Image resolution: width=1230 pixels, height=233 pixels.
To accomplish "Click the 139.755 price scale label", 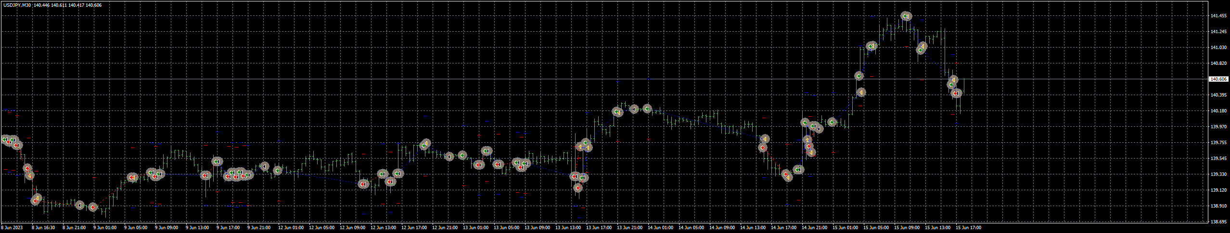I will (x=1217, y=143).
